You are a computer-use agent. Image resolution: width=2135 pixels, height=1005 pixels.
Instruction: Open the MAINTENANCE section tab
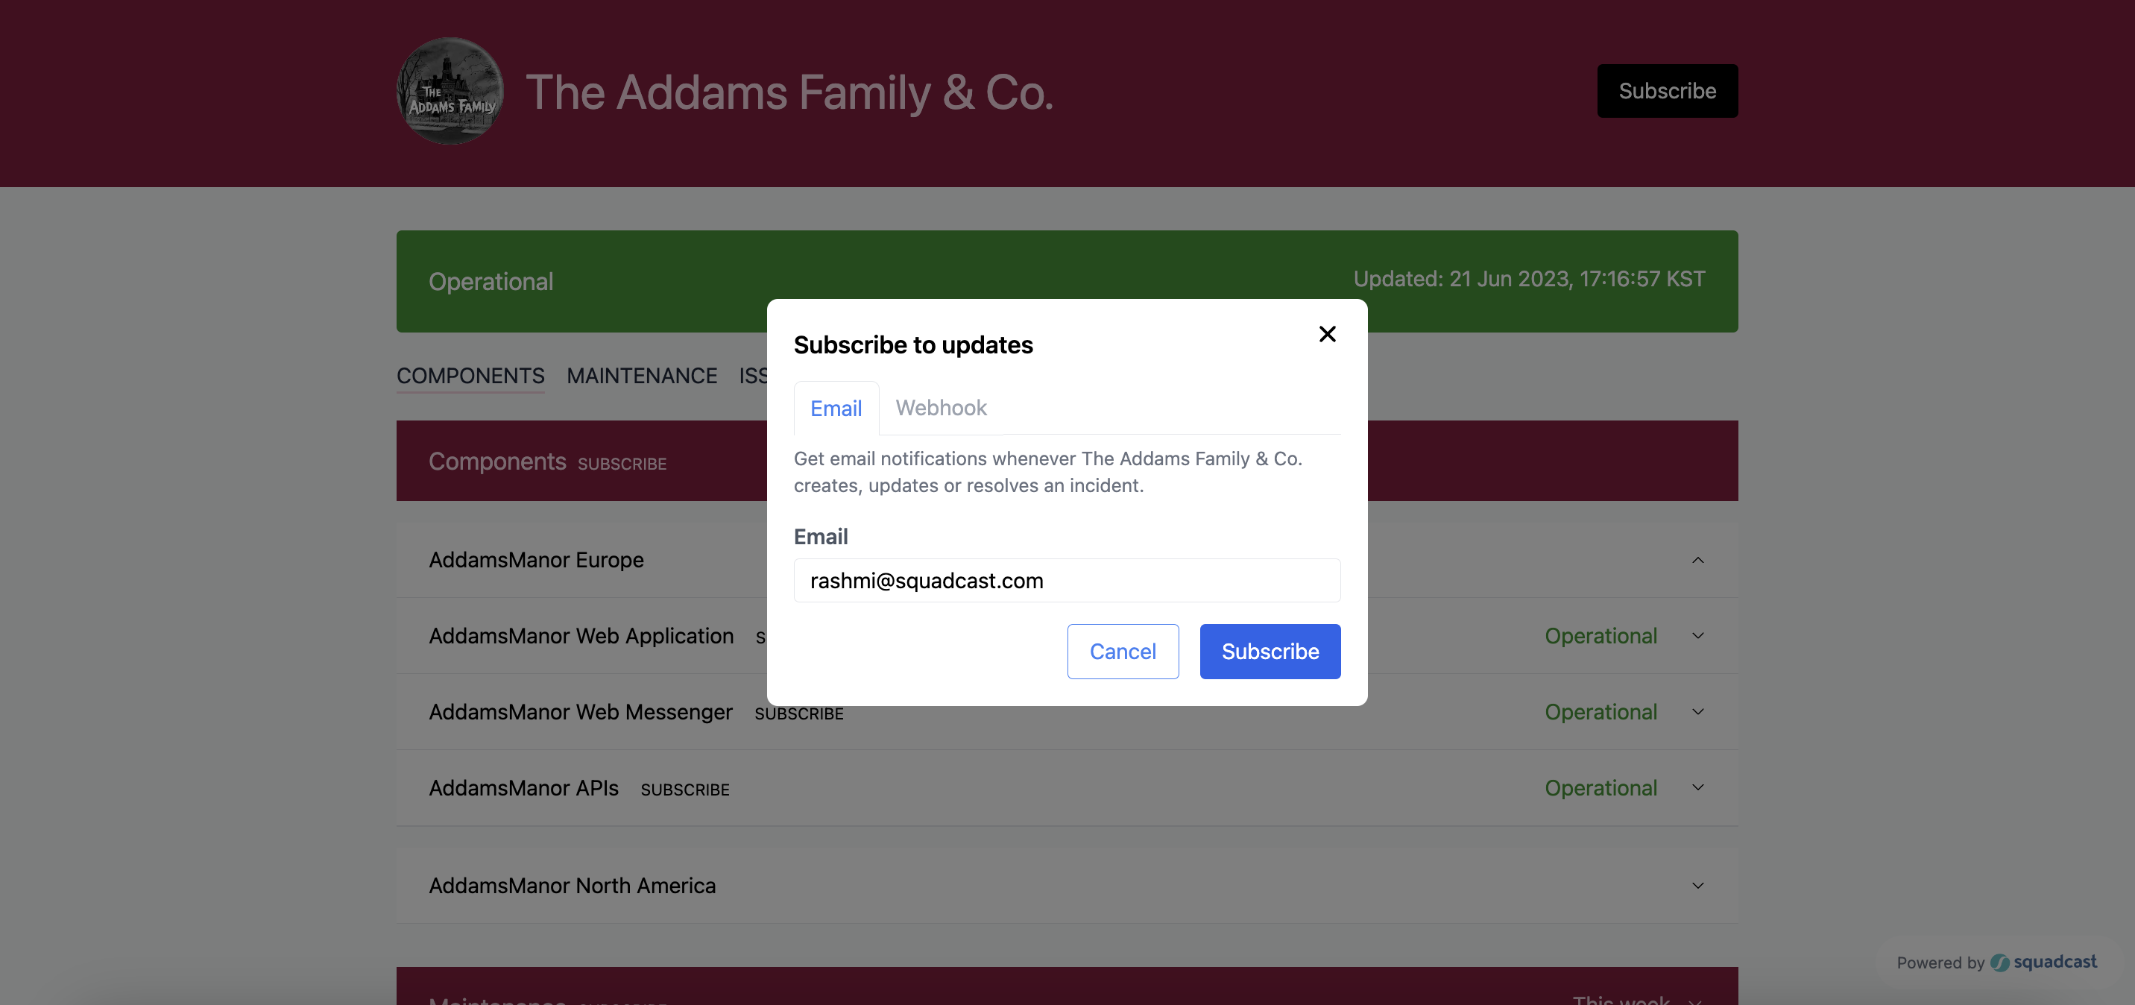(642, 375)
